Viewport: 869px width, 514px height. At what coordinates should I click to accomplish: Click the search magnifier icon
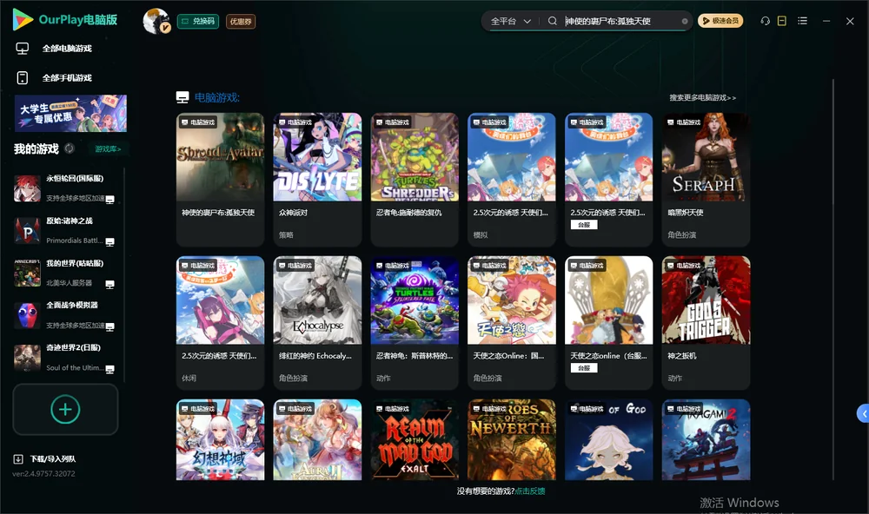tap(553, 21)
